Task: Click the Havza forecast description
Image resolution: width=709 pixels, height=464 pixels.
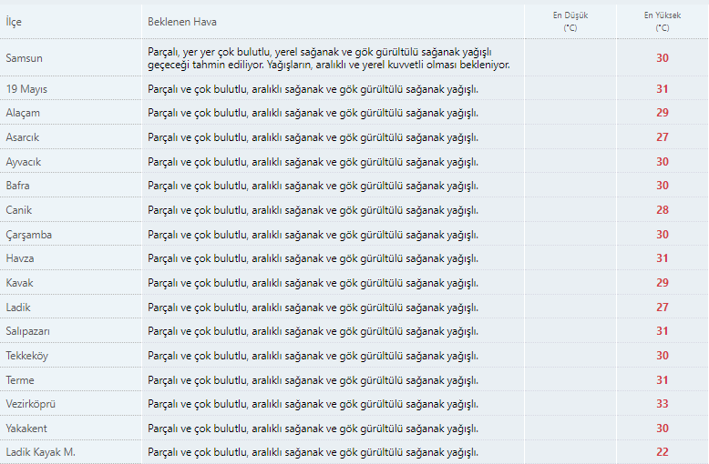Action: tap(313, 258)
